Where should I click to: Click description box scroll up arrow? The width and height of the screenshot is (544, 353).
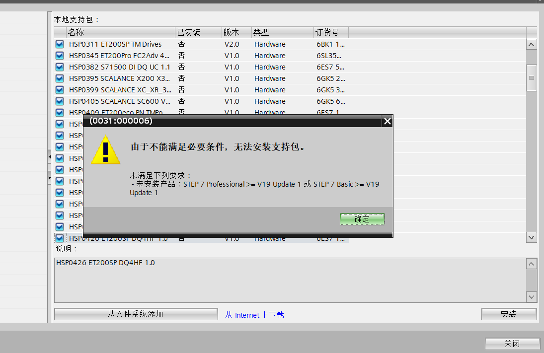point(532,264)
